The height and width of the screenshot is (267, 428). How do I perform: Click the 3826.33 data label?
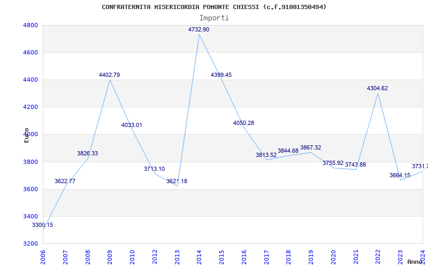point(87,153)
